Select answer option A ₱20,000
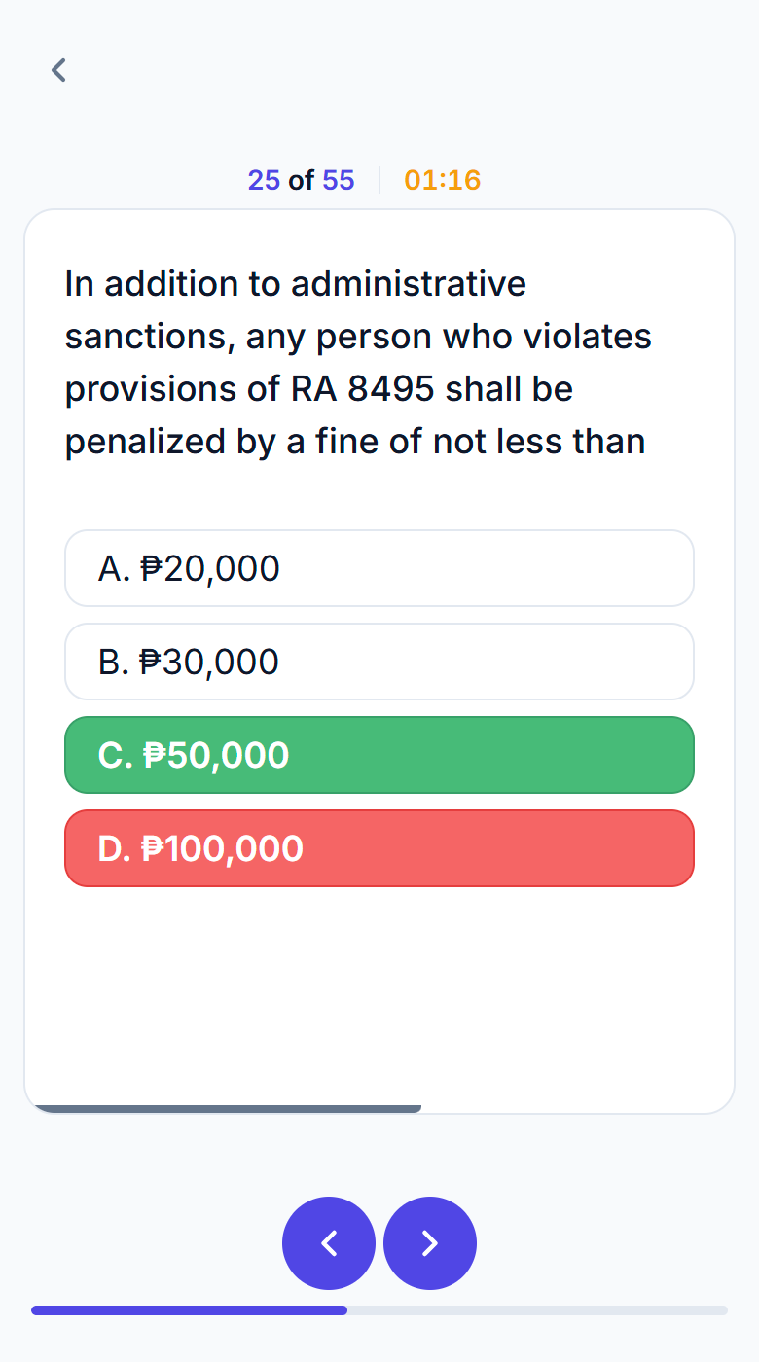This screenshot has height=1362, width=759. pyautogui.click(x=379, y=567)
